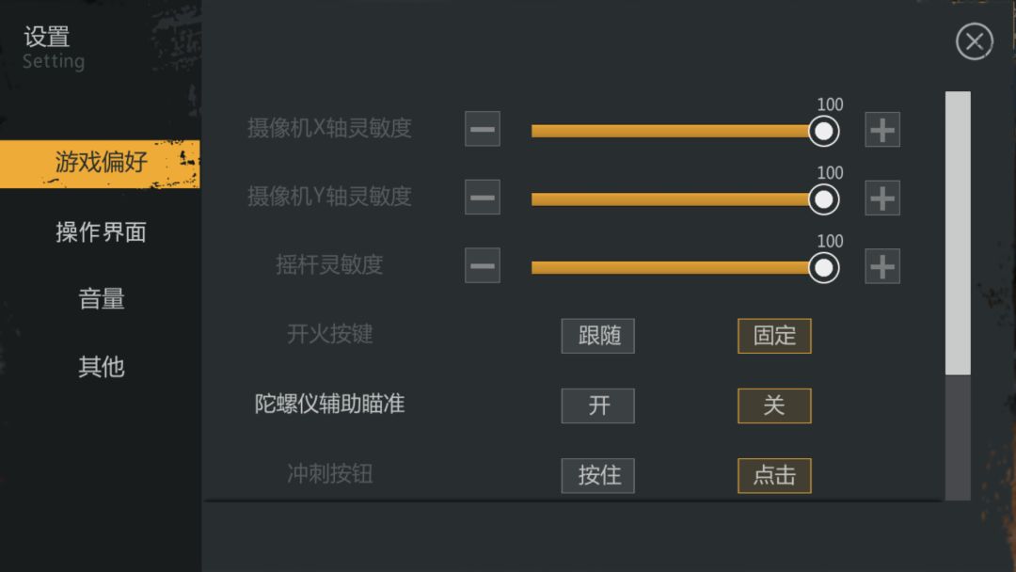Image resolution: width=1016 pixels, height=572 pixels.
Task: Increase camera Y-axis sensitivity with plus icon
Action: tap(881, 198)
